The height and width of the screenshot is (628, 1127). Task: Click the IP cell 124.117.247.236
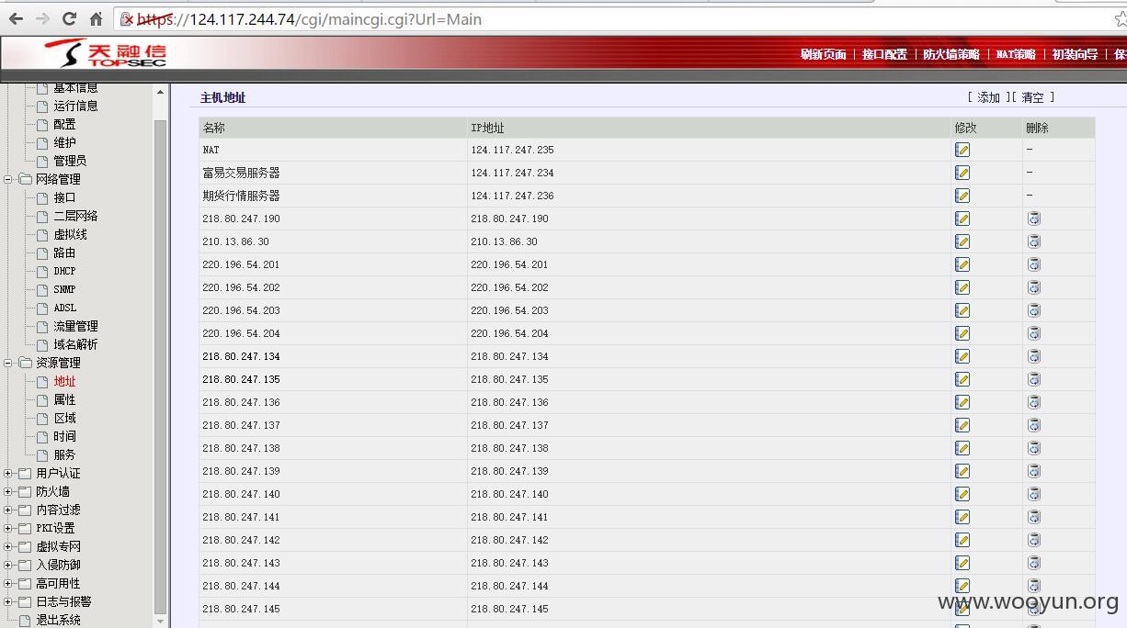point(512,196)
